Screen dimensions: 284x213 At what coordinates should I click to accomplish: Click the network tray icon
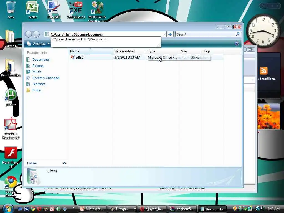pos(257,209)
